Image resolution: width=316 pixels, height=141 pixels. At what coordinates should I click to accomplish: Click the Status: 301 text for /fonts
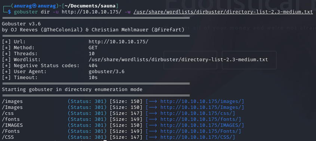coord(87,119)
